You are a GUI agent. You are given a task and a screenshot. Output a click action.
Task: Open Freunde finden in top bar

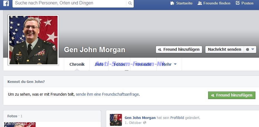click(214, 3)
